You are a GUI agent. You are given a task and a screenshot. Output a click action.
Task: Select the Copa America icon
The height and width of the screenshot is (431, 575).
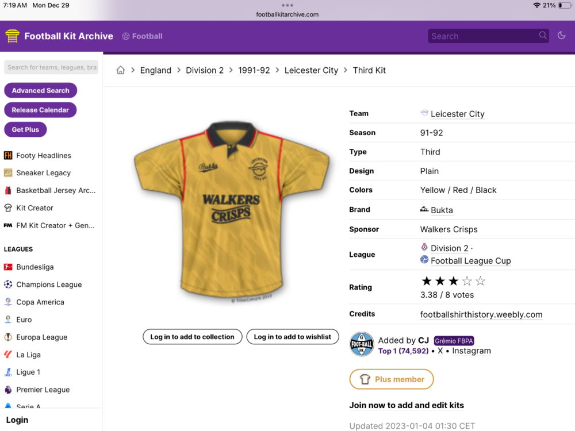8,302
